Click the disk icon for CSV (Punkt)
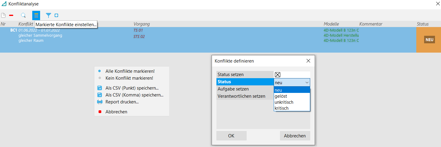Image resolution: width=441 pixels, height=147 pixels. click(100, 88)
